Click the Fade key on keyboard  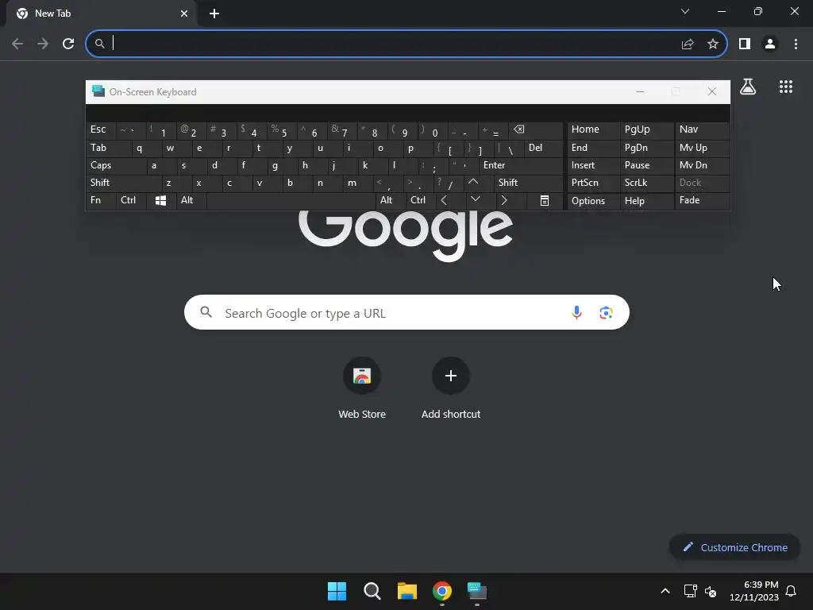tap(702, 201)
